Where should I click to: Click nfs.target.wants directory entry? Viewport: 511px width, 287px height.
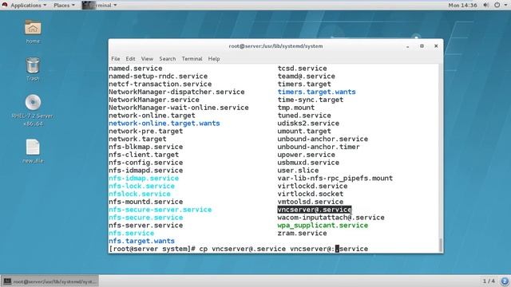pos(142,241)
